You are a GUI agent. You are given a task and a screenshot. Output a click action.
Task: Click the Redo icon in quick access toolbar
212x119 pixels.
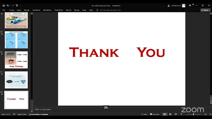click(13, 6)
